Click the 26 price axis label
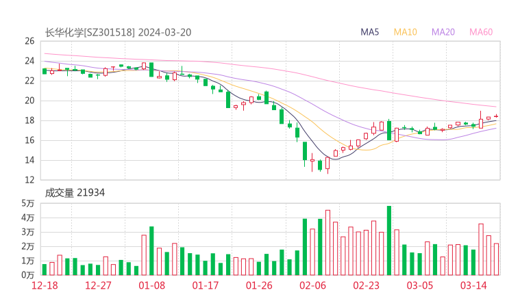The height and width of the screenshot is (301, 507). tap(29, 41)
